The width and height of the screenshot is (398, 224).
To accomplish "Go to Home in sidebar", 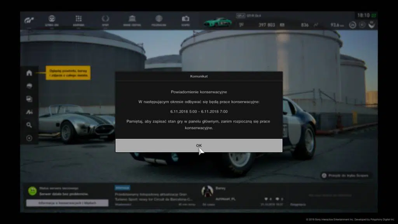I will (29, 73).
